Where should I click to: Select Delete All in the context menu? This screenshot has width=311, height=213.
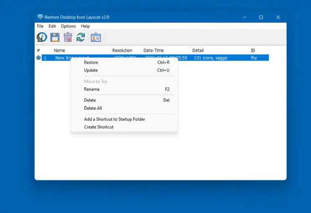[x=124, y=108]
